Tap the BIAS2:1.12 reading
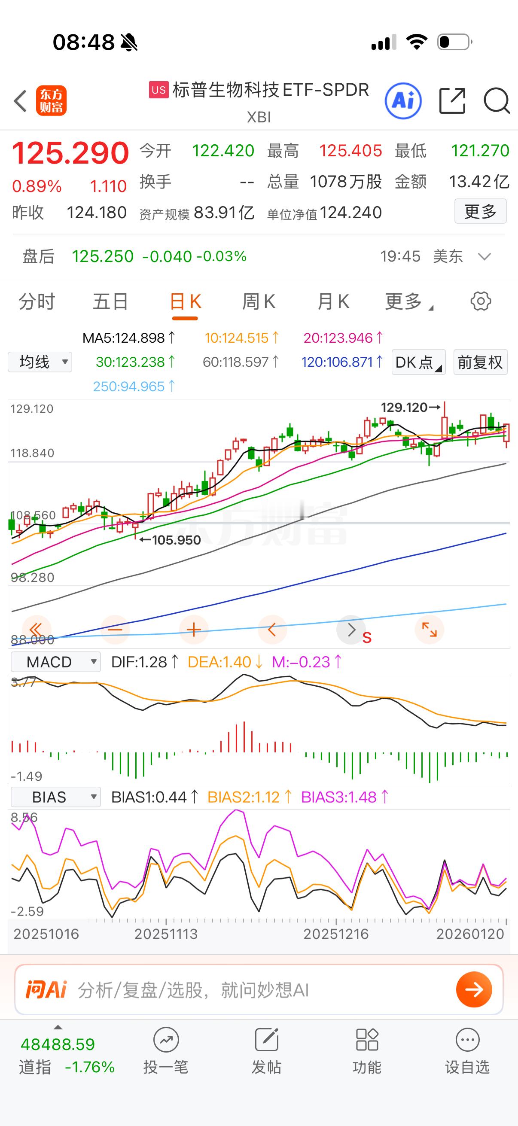The image size is (518, 1126). 250,797
